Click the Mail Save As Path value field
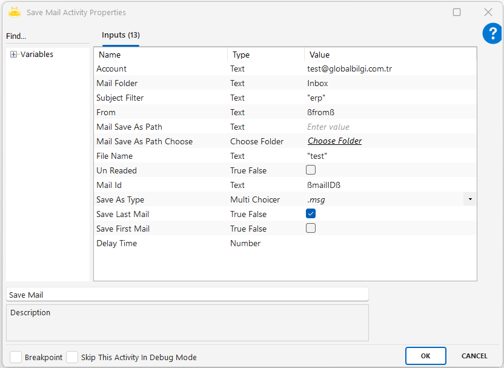Screen dimensions: 504x368 (388, 127)
